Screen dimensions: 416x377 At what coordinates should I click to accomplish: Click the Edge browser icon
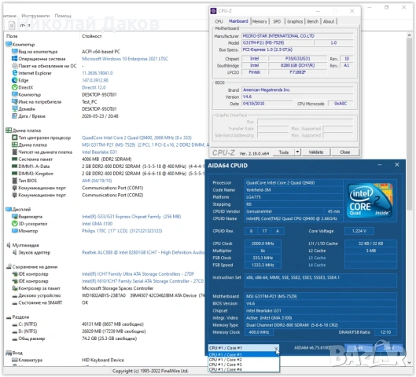(15, 80)
